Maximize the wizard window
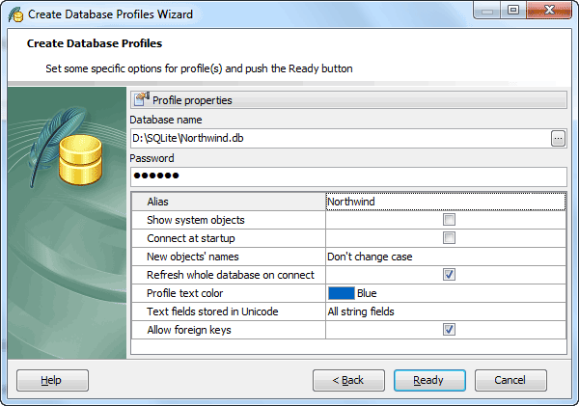Image resolution: width=579 pixels, height=406 pixels. pos(513,11)
